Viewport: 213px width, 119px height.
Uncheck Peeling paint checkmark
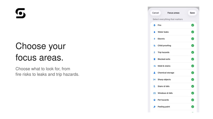click(192, 107)
